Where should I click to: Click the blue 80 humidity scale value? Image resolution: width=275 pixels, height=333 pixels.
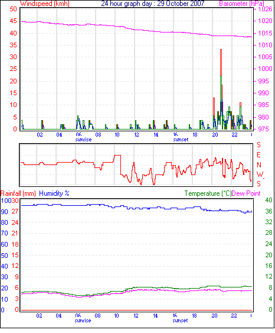(5, 223)
